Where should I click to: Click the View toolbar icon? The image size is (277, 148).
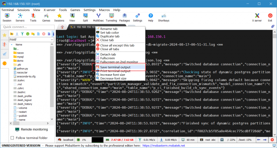click(x=72, y=17)
